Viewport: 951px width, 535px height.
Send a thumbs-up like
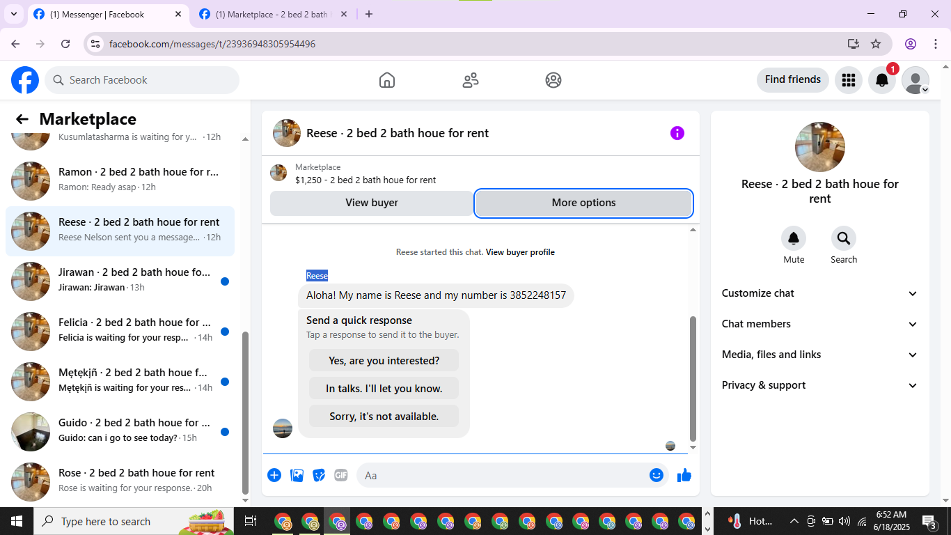point(684,475)
